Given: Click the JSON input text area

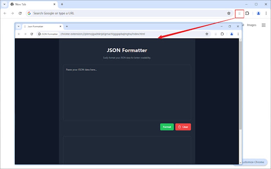Looking at the screenshot, I should point(127,92).
